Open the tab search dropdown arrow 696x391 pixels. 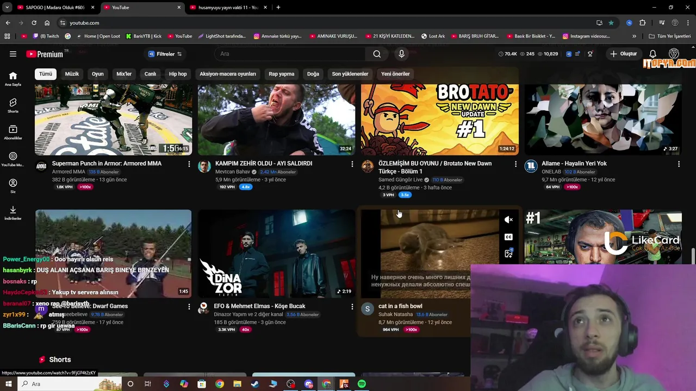[x=7, y=8]
